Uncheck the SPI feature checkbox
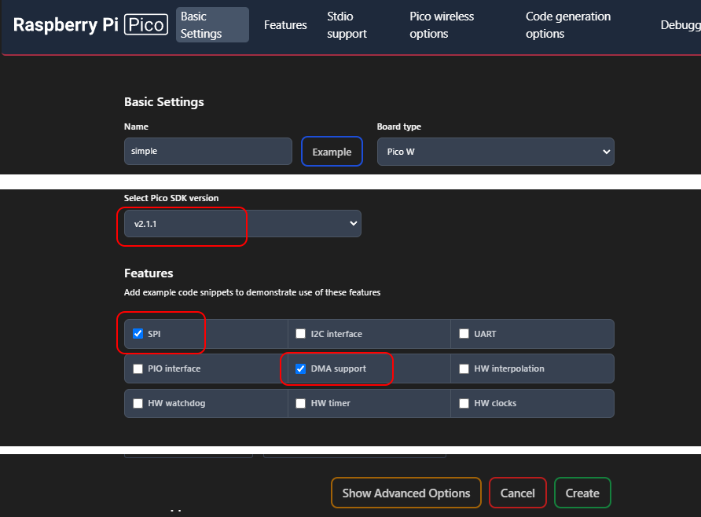 pyautogui.click(x=138, y=334)
